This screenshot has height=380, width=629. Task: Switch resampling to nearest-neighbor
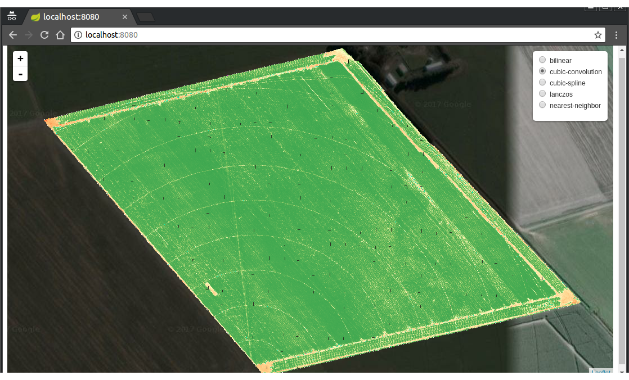[542, 105]
